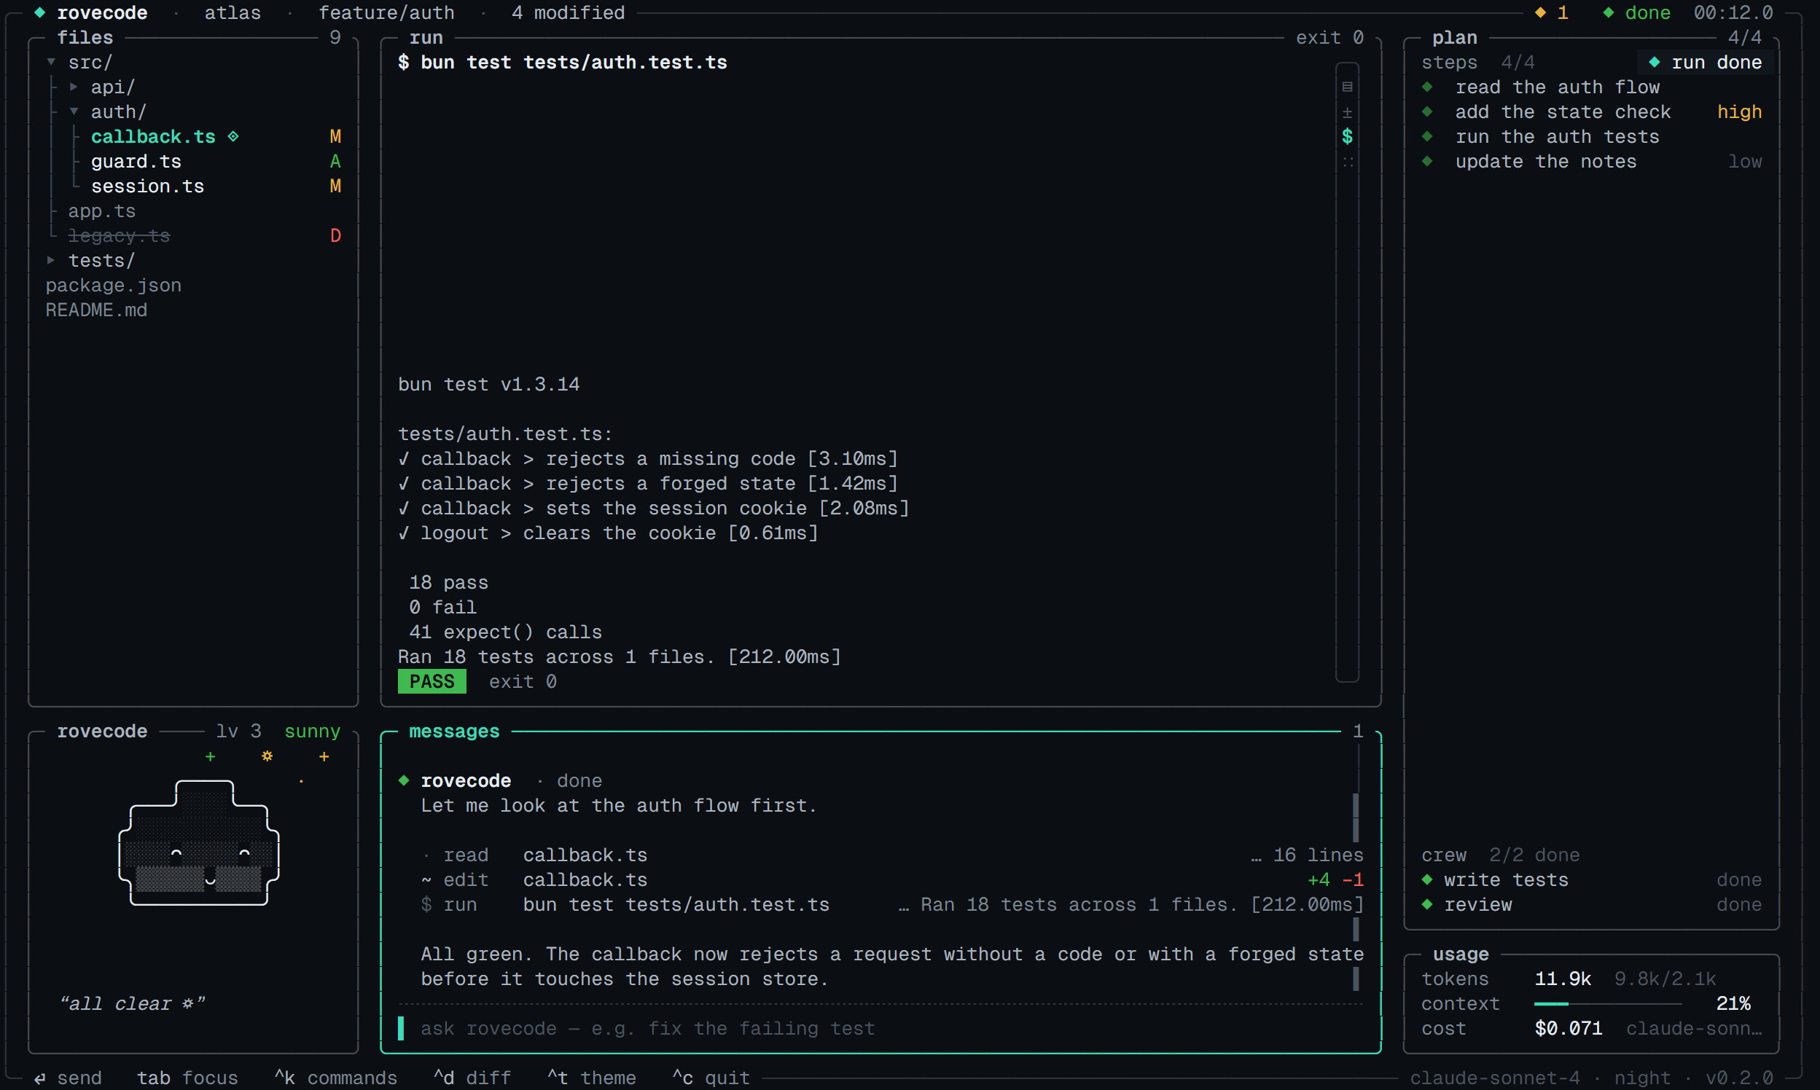Click the ^c quit shortcut
Viewport: 1820px width, 1090px height.
click(711, 1078)
